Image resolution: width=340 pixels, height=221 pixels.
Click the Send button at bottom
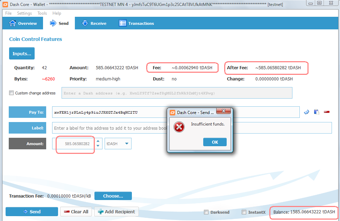click(32, 212)
